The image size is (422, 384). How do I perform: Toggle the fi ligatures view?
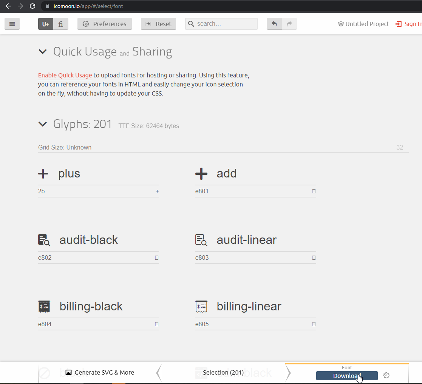(61, 24)
